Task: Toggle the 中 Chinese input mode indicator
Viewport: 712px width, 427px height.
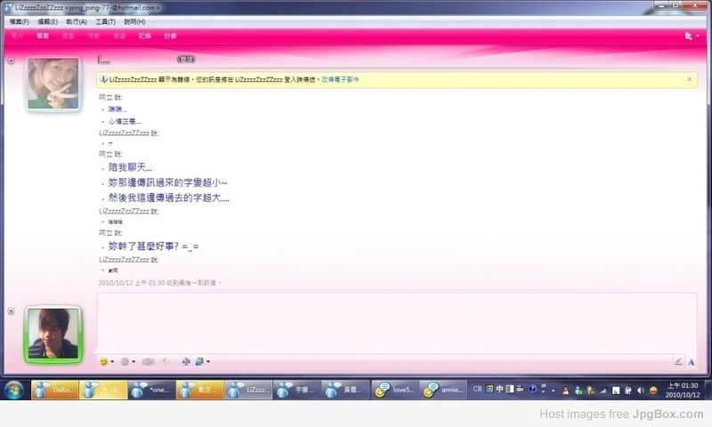Action: tap(499, 389)
